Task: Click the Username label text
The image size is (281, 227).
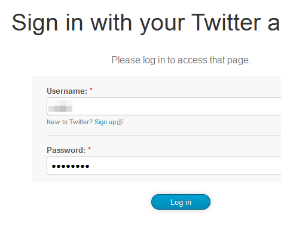Action: coord(67,91)
